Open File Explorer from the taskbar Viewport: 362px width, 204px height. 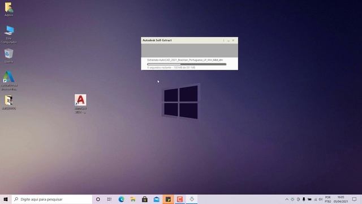(x=133, y=199)
